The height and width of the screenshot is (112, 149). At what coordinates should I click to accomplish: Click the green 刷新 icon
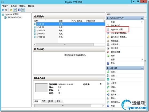(x=108, y=56)
